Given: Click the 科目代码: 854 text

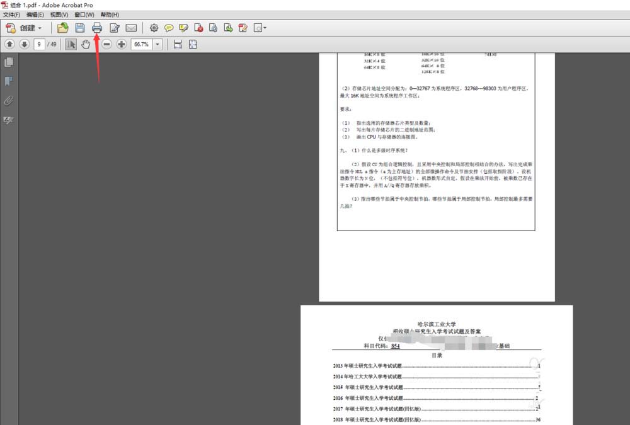Looking at the screenshot, I should [382, 346].
